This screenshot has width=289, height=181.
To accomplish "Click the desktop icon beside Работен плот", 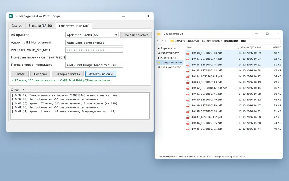I will tap(159, 53).
